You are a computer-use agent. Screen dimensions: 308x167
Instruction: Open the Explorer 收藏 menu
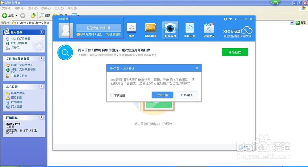46,8
